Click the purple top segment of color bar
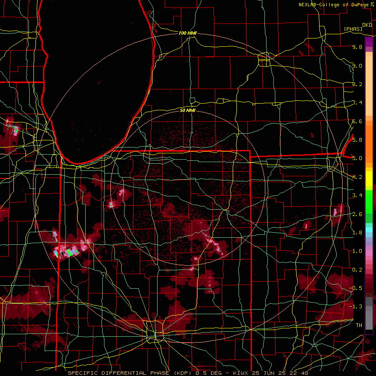This screenshot has height=376, width=376. coord(369,42)
